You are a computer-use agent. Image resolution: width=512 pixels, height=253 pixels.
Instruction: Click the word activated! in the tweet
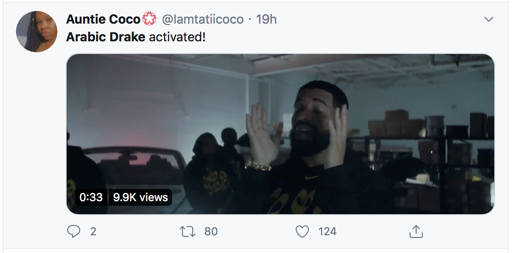click(x=178, y=37)
